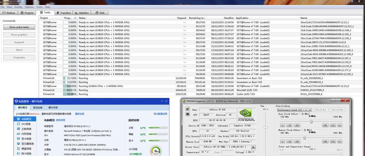Open 显示器信息 in the hardware sidebar

click(25, 144)
